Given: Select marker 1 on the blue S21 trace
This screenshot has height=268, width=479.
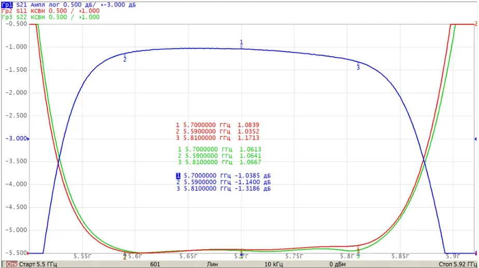Looking at the screenshot, I should pos(242,44).
